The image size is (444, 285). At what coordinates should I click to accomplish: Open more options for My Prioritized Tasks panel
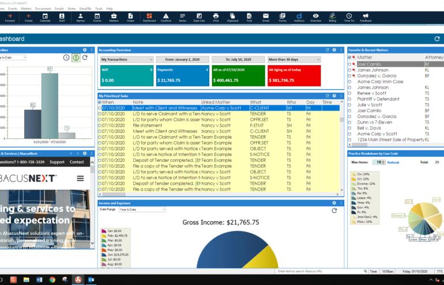pyautogui.click(x=341, y=96)
